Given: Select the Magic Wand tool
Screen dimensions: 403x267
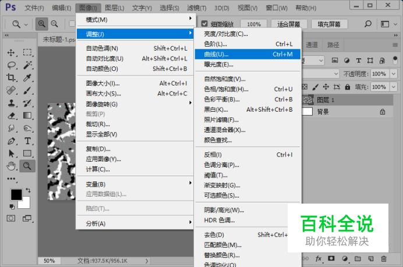Looking at the screenshot, I should tap(27, 65).
